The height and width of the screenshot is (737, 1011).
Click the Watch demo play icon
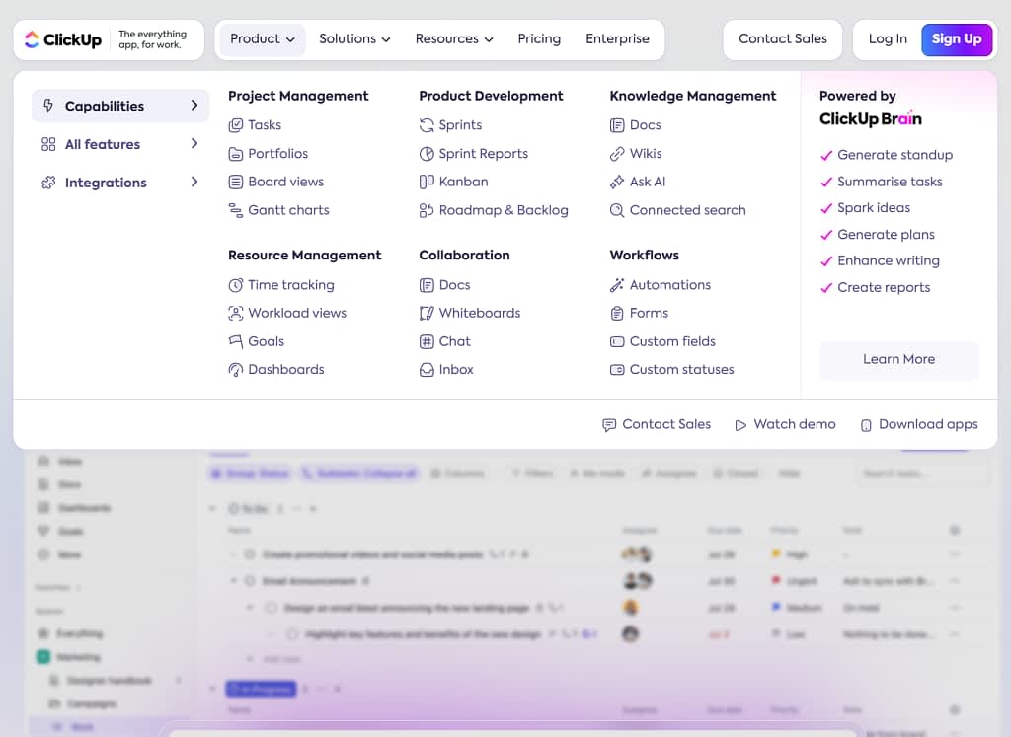[740, 425]
